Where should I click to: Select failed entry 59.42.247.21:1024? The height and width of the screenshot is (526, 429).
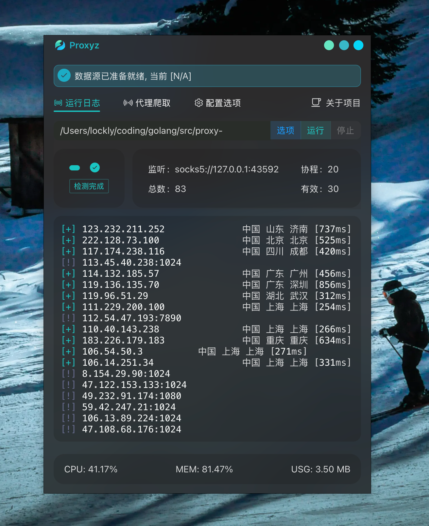119,407
